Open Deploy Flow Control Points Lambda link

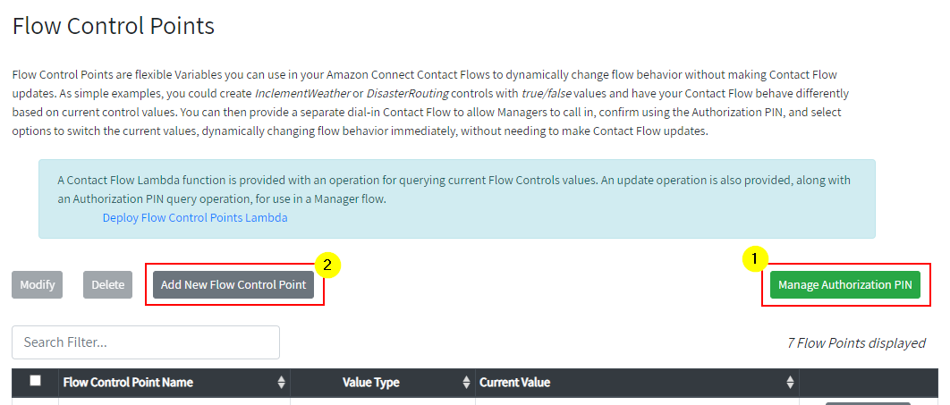pos(195,218)
